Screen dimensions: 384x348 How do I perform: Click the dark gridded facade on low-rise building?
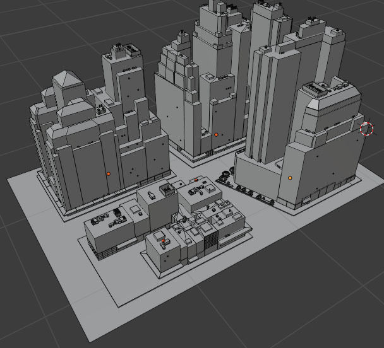(211, 240)
